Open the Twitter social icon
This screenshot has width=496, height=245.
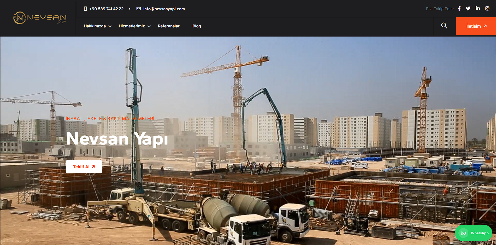[x=468, y=9]
